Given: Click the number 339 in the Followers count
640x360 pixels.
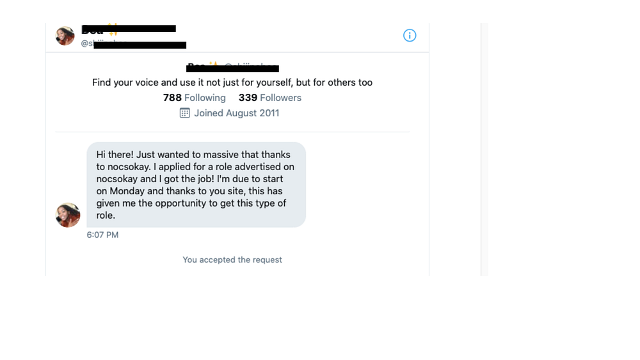Looking at the screenshot, I should click(248, 98).
